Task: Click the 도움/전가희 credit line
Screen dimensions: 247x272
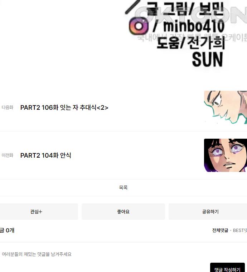Action: click(191, 43)
